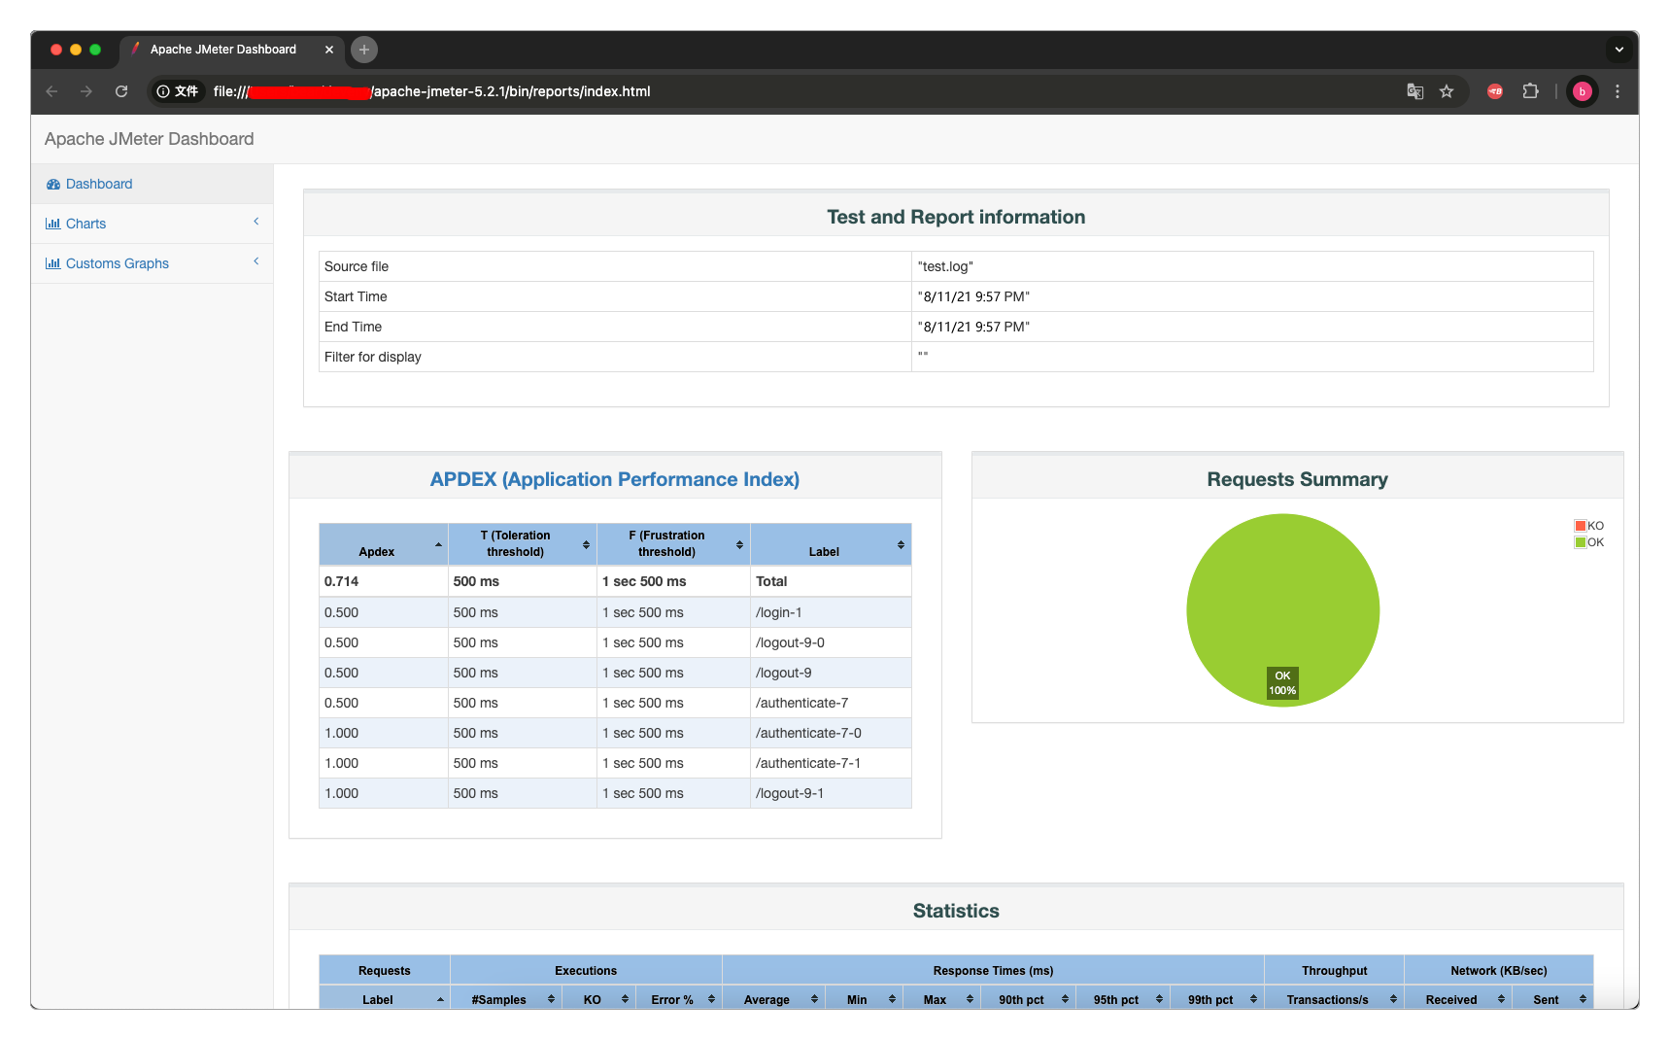Screen dimensions: 1669x1039
Task: Click the Customs Graphs chevron arrow
Action: point(256,261)
